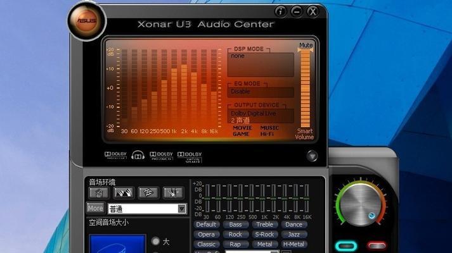Toggle the Smart Volume option

point(304,133)
